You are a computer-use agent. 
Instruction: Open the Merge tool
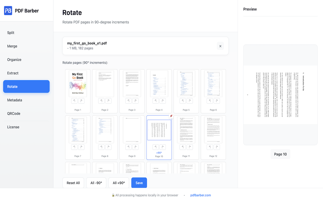pos(26,46)
